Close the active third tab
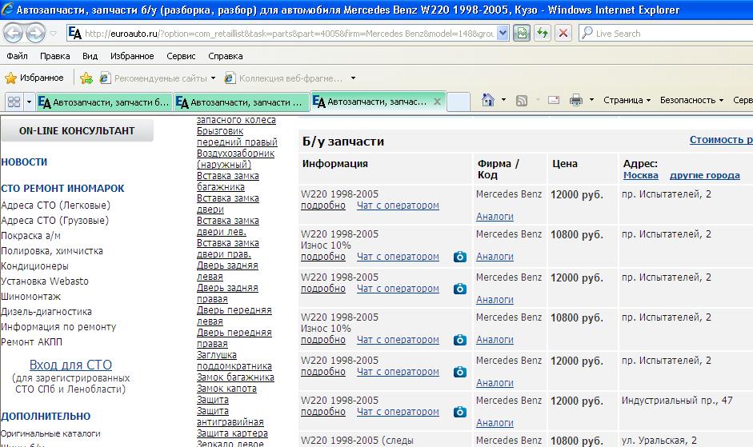The image size is (753, 447). pyautogui.click(x=437, y=102)
